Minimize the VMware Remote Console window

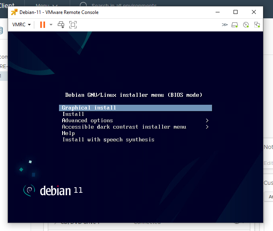[x=218, y=12]
